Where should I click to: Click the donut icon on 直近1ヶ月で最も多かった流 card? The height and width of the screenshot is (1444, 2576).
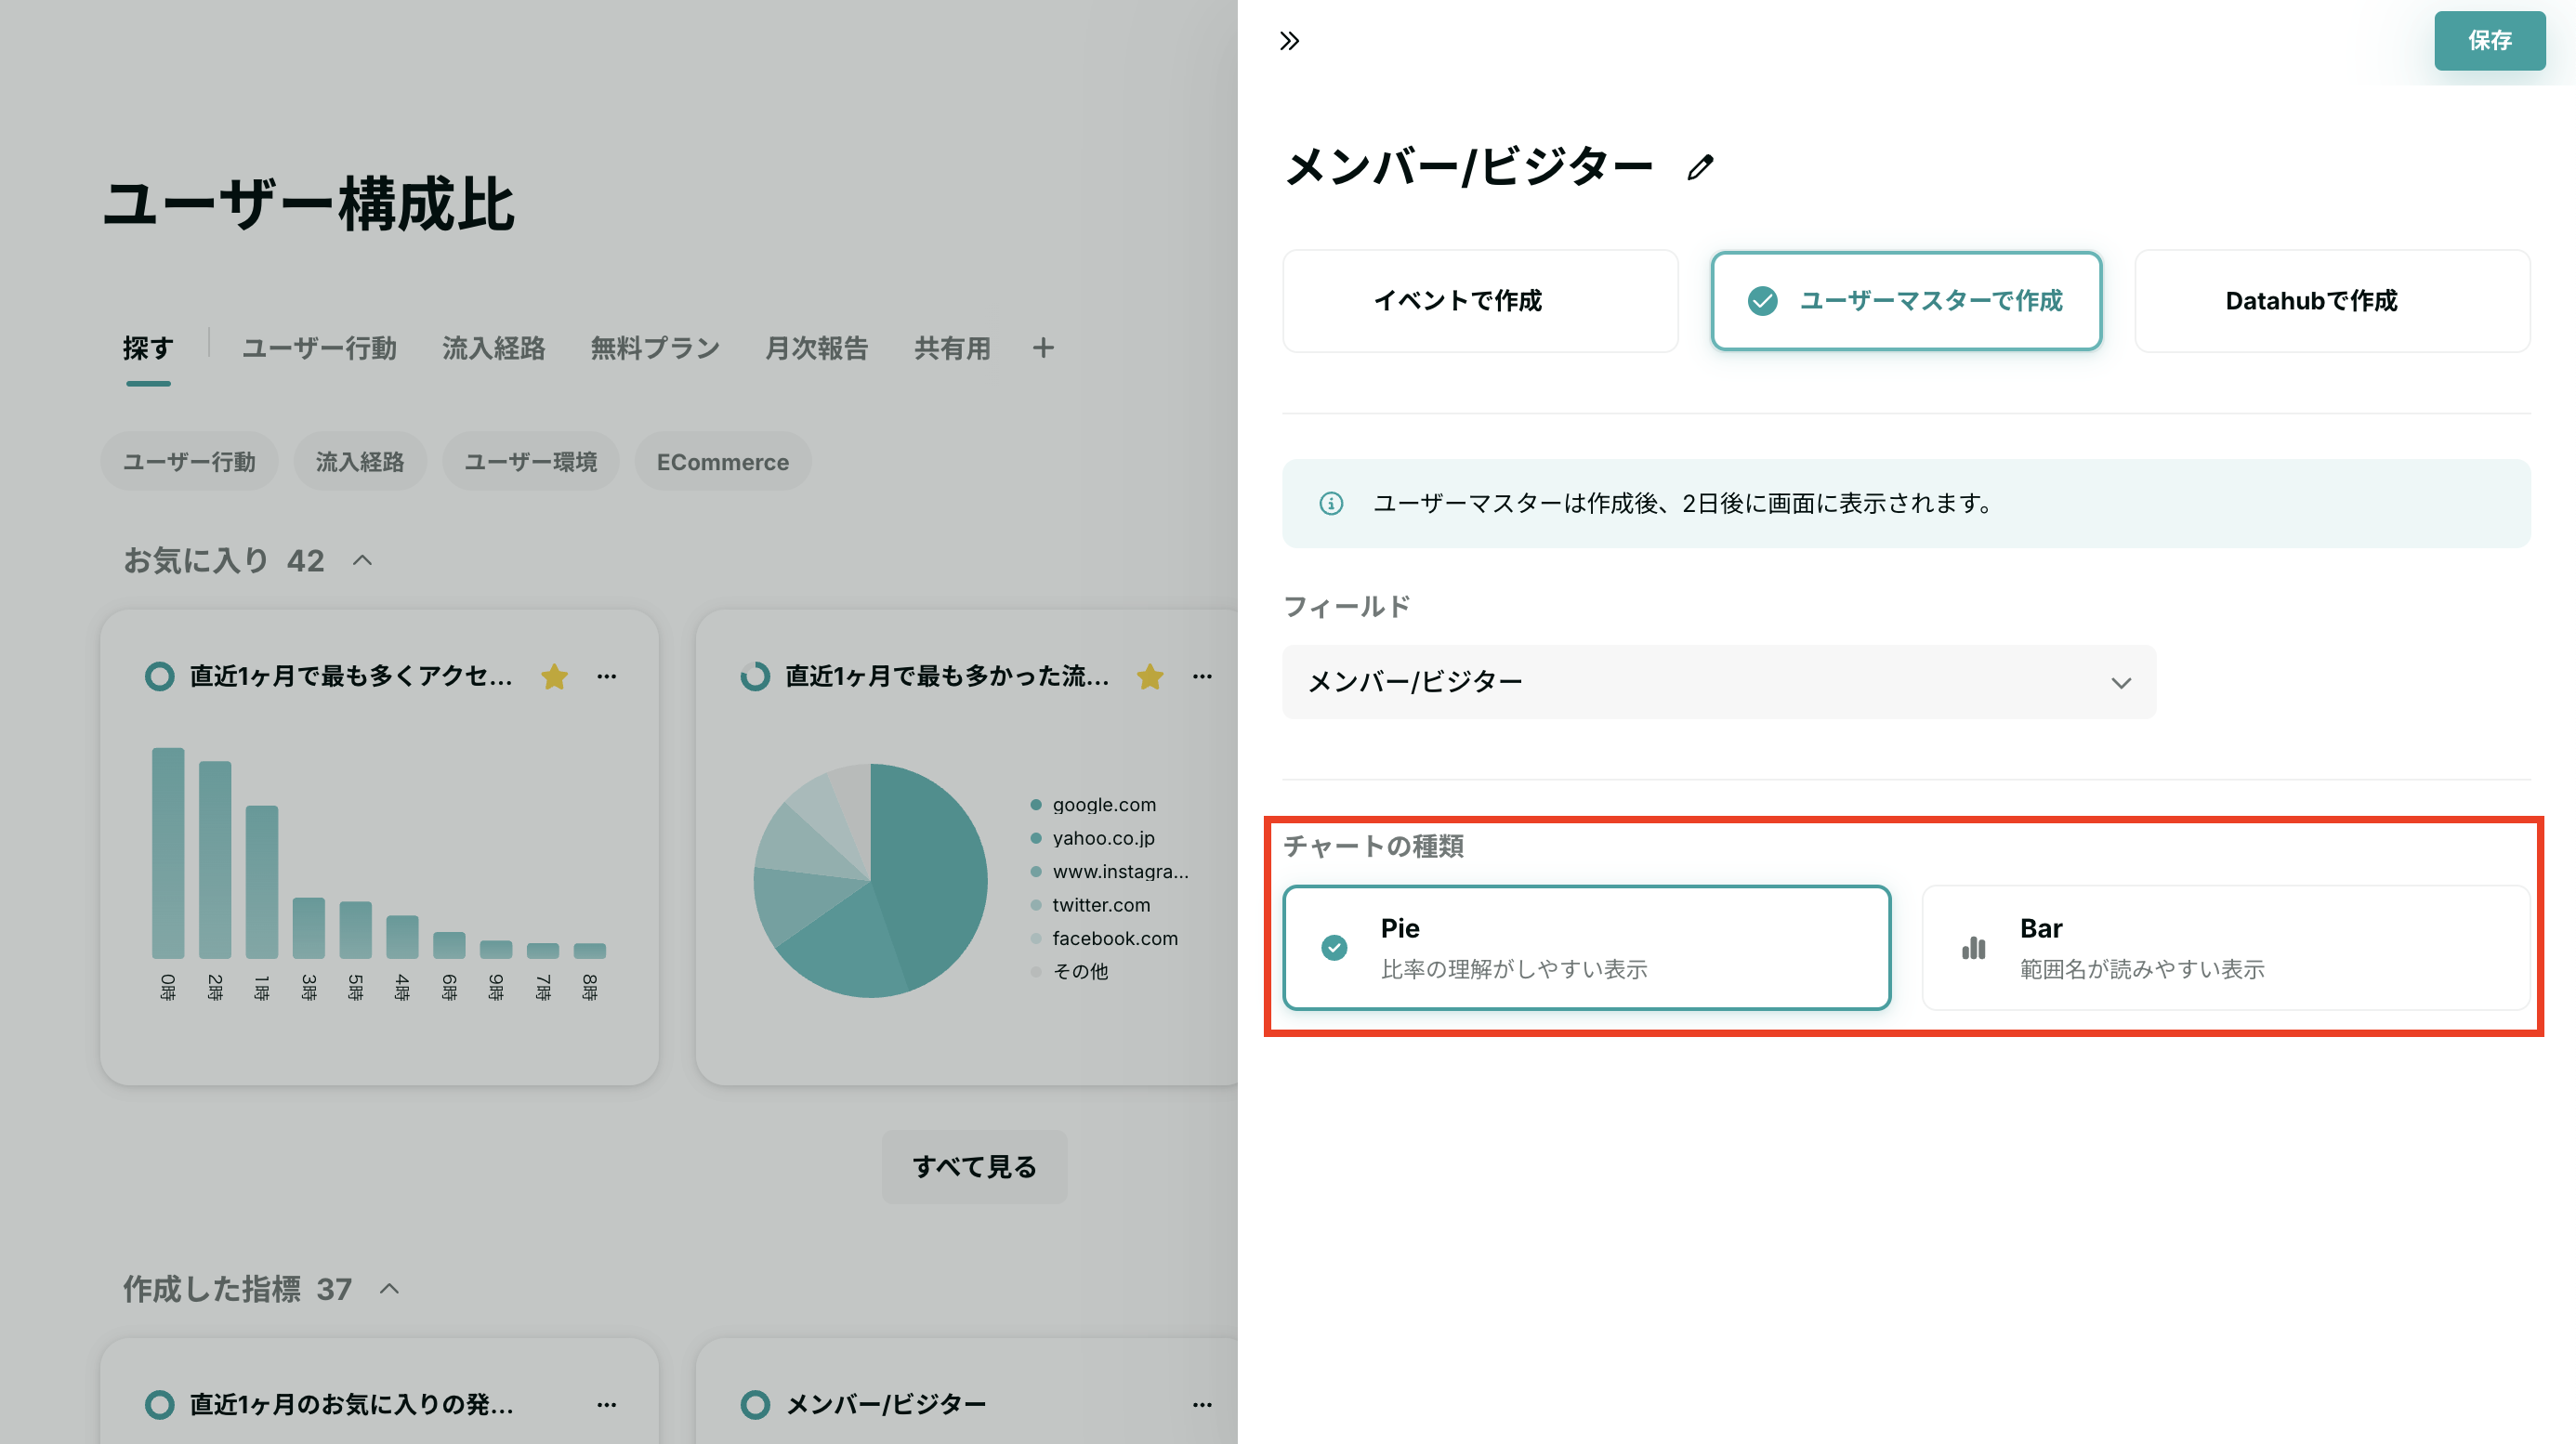point(755,677)
